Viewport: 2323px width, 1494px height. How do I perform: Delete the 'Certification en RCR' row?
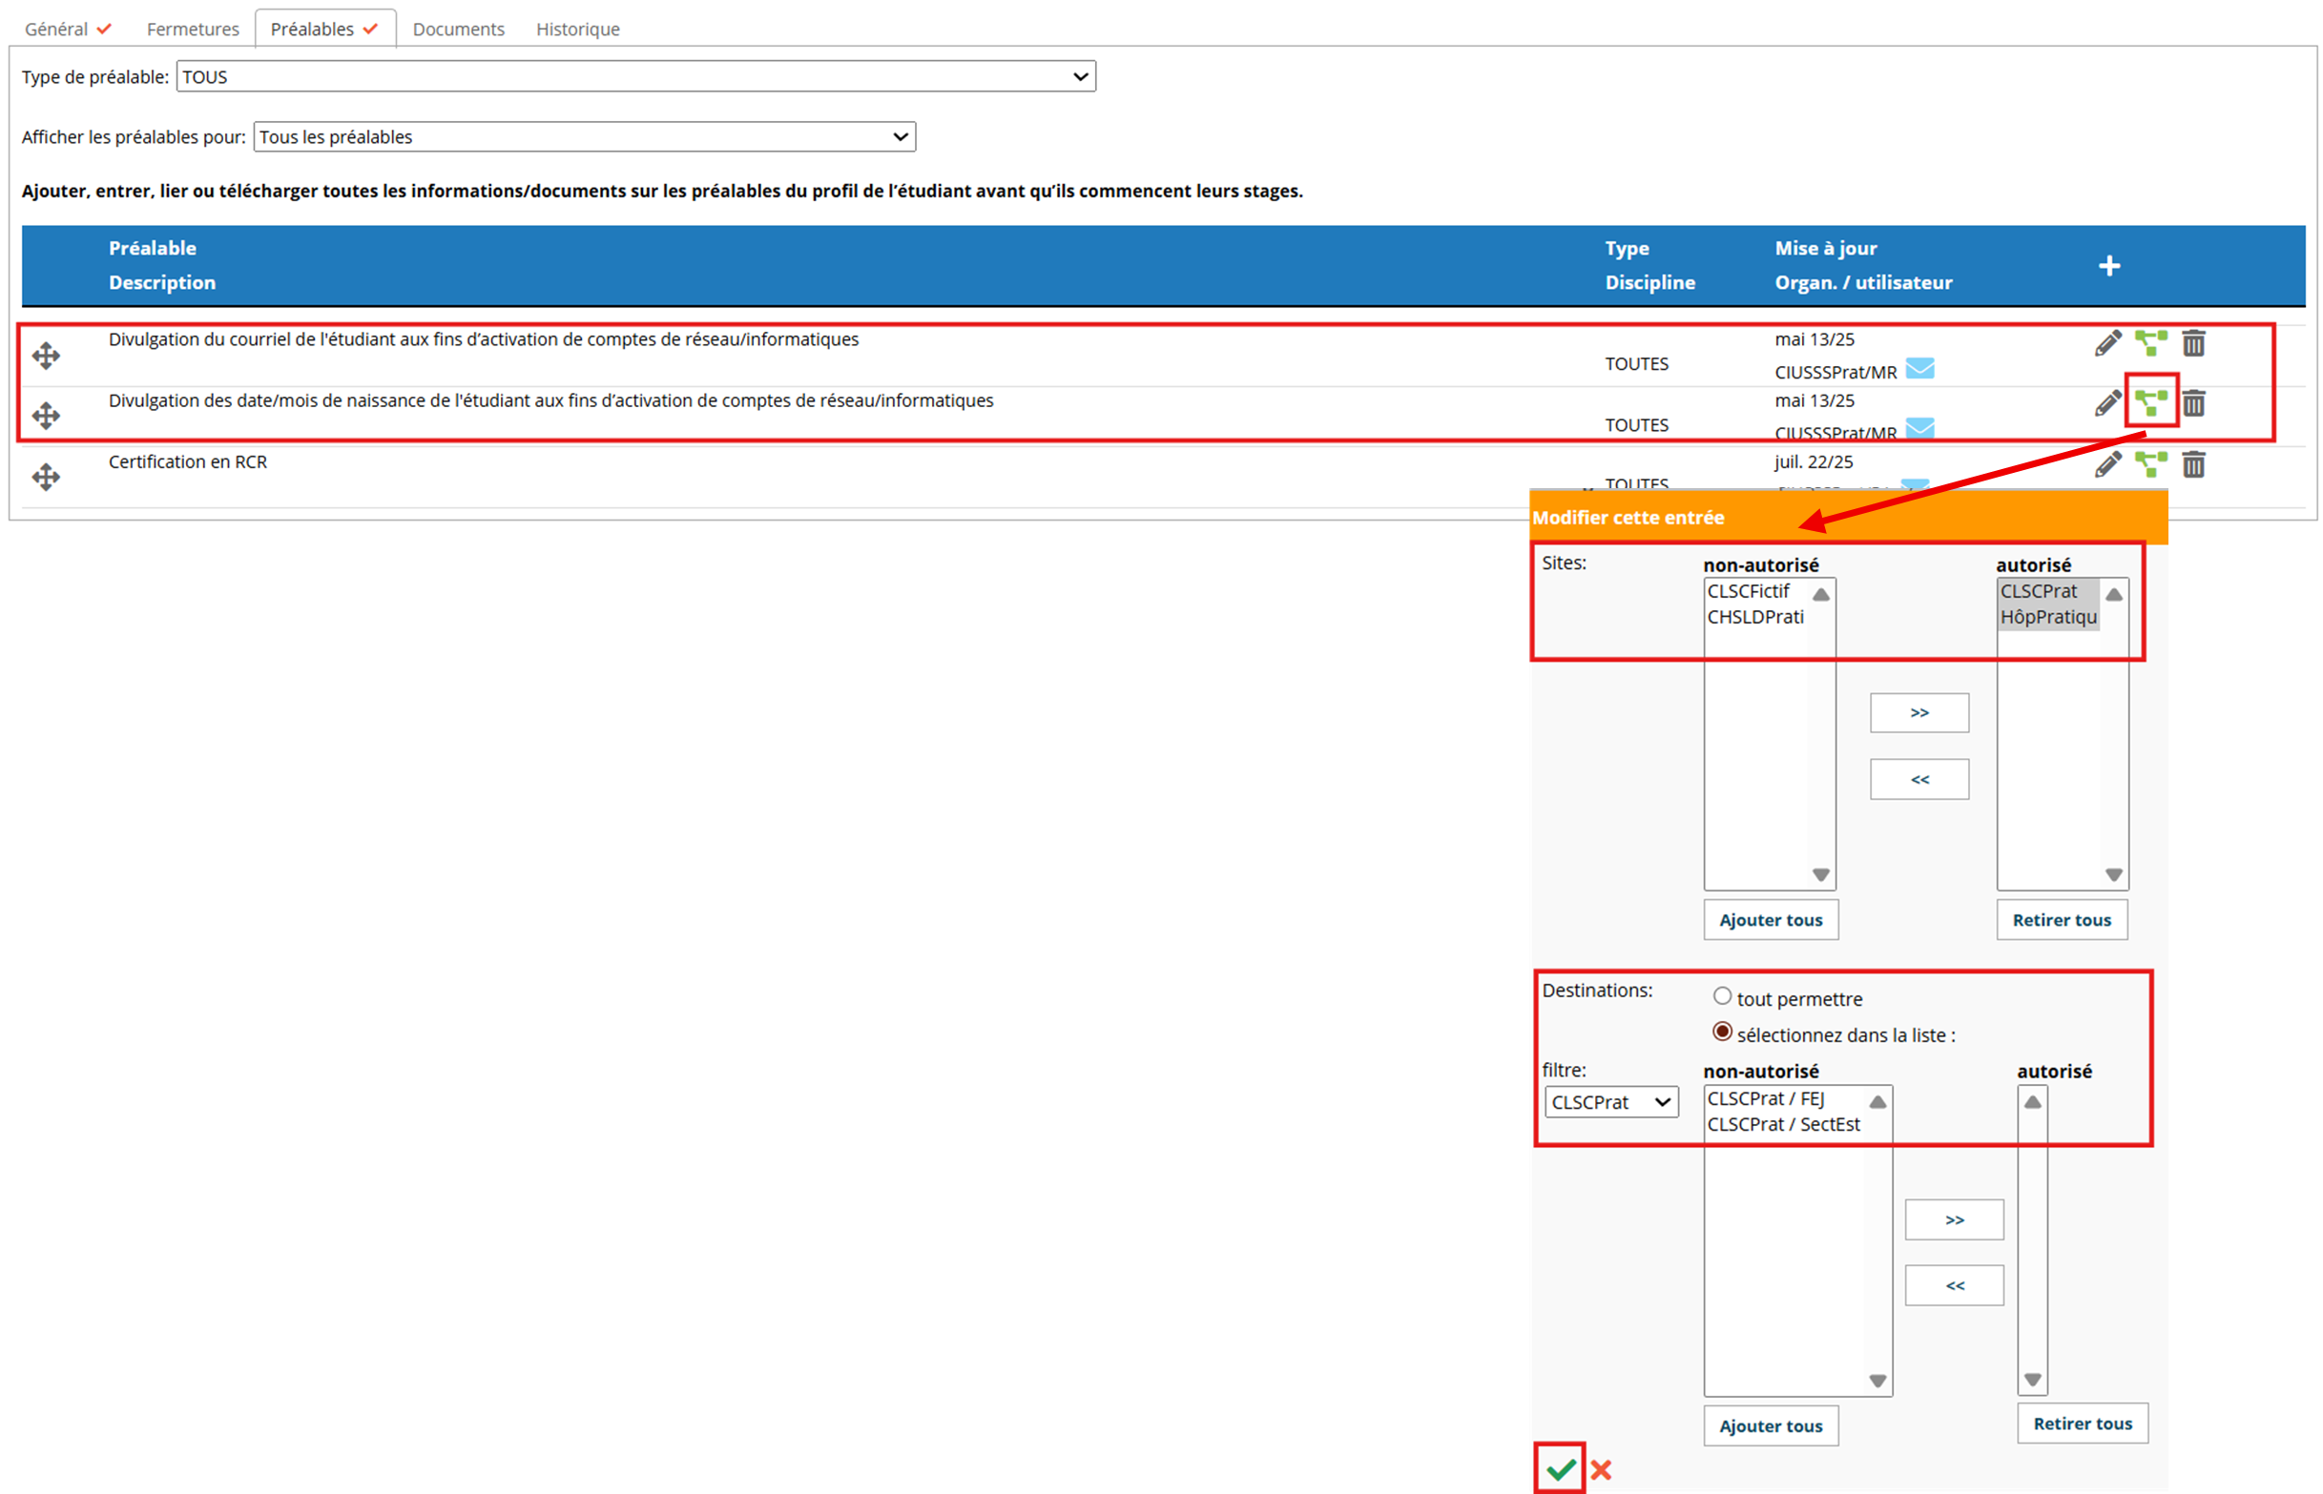2194,464
